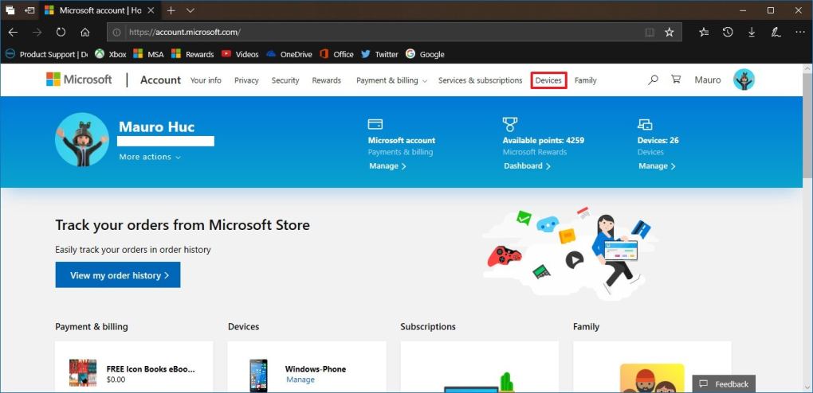Open new tab with plus button
The image size is (813, 393).
(x=171, y=10)
